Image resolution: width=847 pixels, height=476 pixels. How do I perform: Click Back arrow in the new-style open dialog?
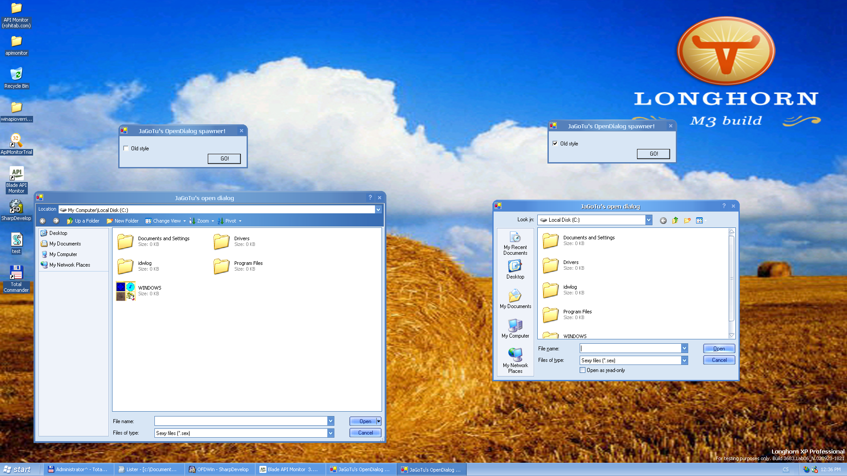click(43, 221)
